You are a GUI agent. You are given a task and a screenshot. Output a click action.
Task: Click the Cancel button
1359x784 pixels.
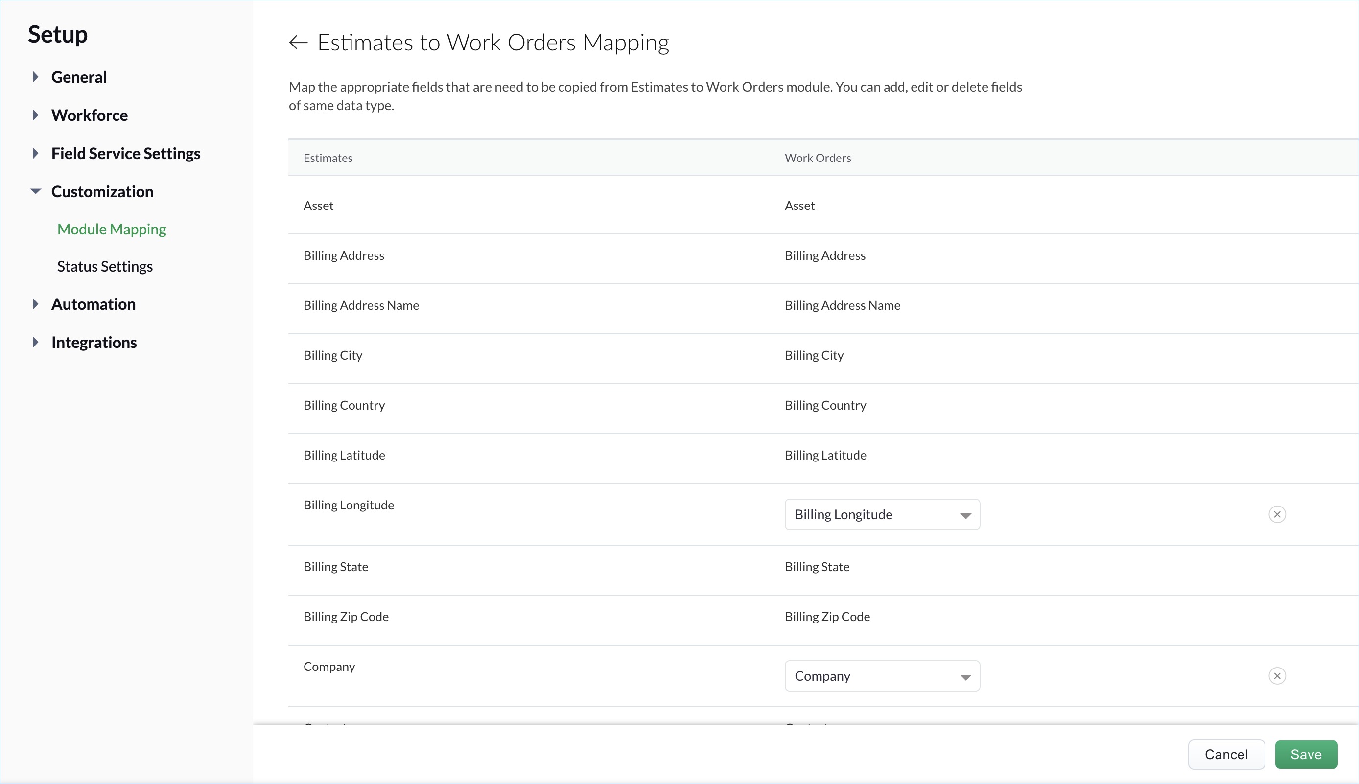pos(1226,754)
